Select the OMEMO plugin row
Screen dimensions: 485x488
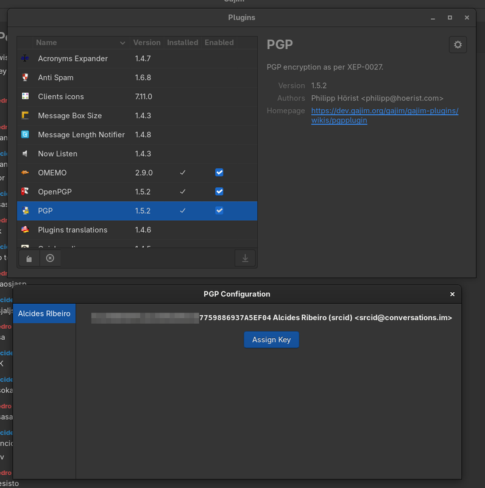137,173
